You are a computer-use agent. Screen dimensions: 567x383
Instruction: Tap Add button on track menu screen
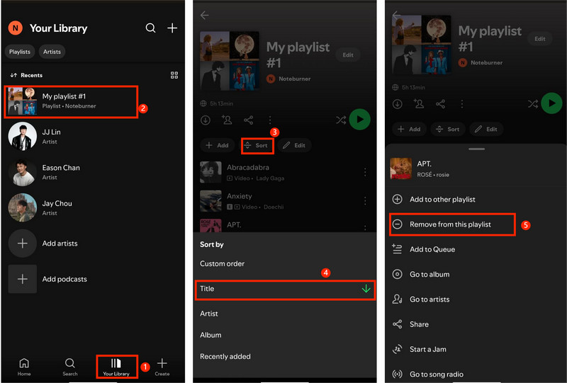coord(410,129)
